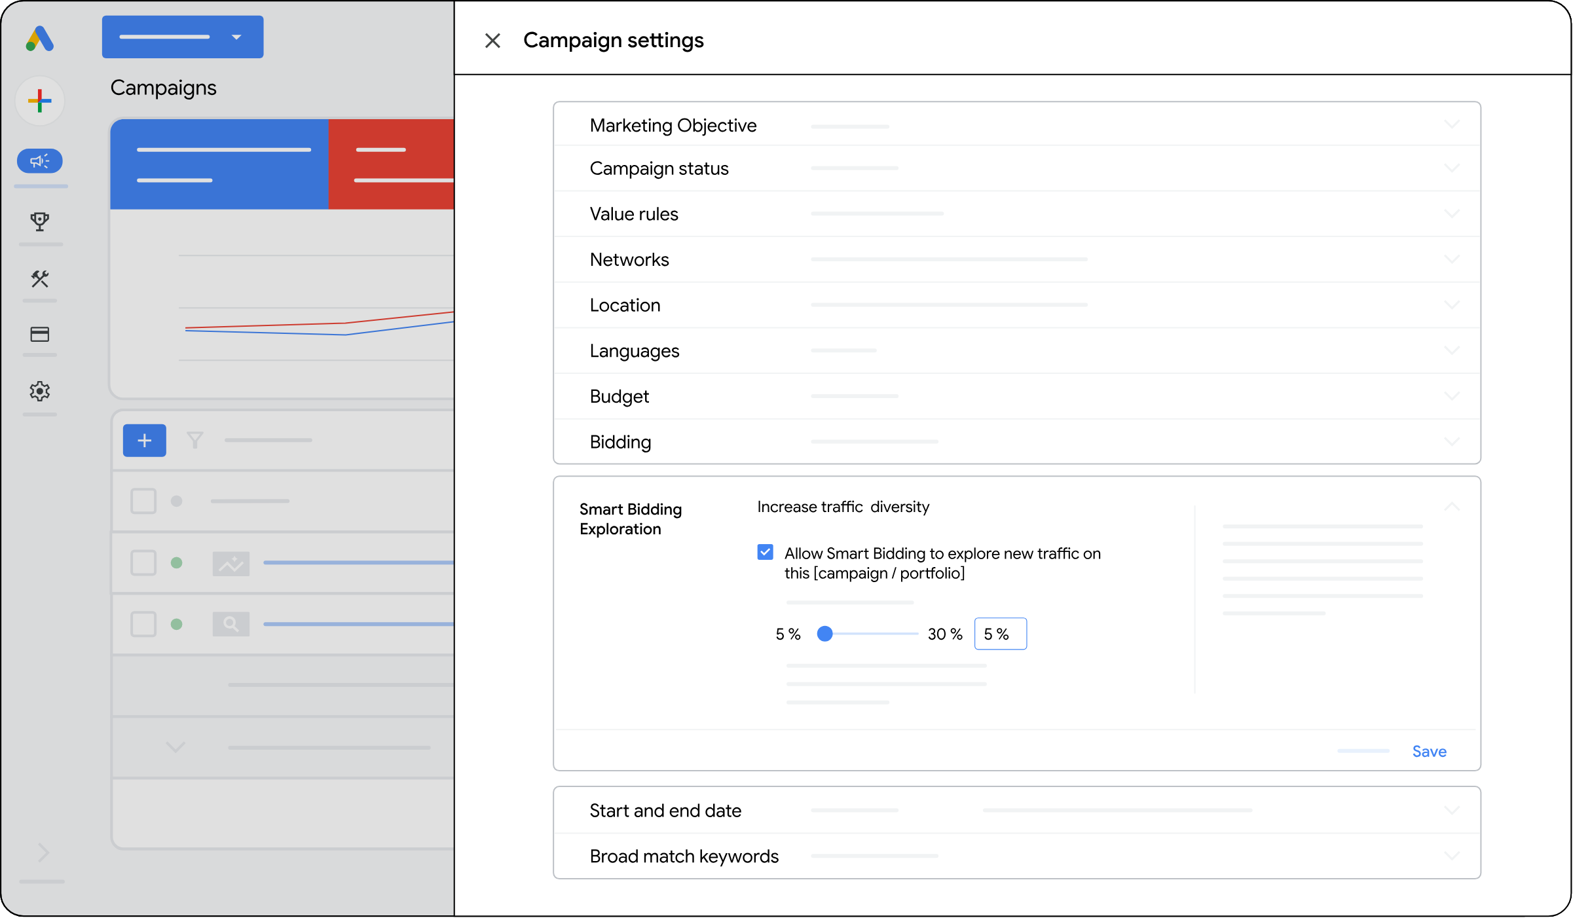The height and width of the screenshot is (918, 1573).
Task: Open the Billing card sidebar icon
Action: pos(40,335)
